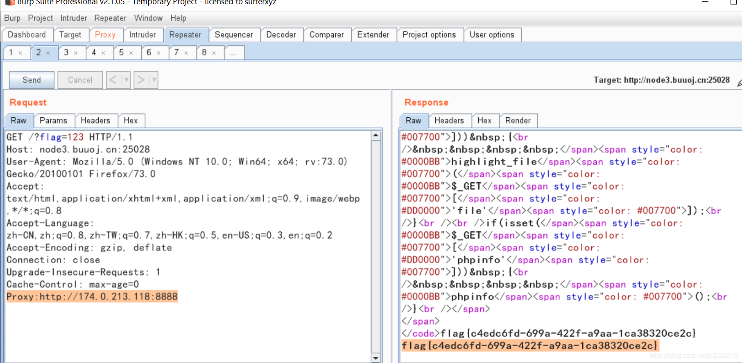742x363 pixels.
Task: Click the Connection: close header line
Action: [x=53, y=260]
